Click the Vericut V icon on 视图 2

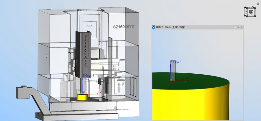click(x=153, y=27)
